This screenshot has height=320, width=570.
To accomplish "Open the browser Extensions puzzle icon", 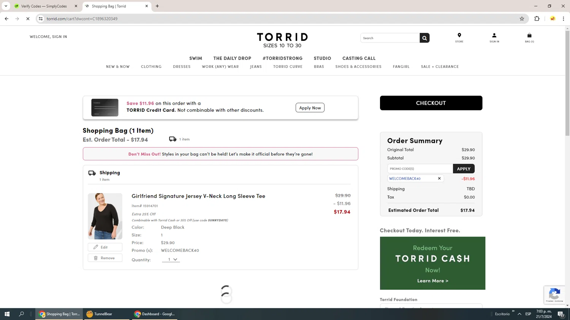I will (x=537, y=19).
